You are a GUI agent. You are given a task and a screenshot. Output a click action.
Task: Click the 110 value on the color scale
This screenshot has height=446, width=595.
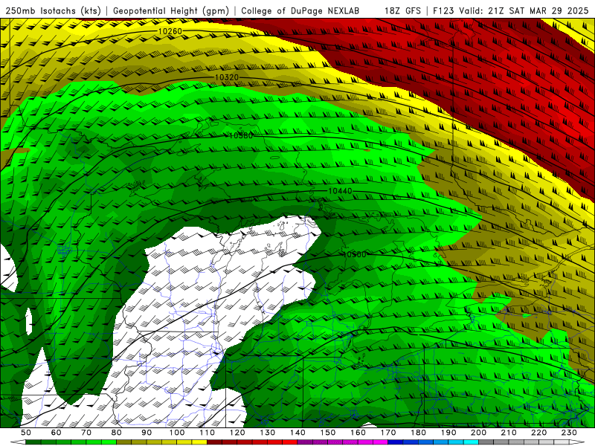tap(208, 433)
